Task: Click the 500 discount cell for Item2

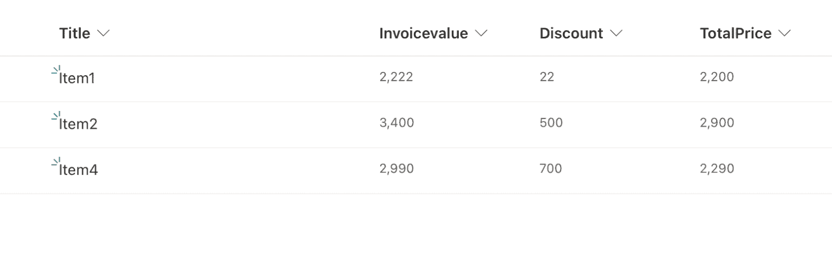Action: (x=551, y=123)
